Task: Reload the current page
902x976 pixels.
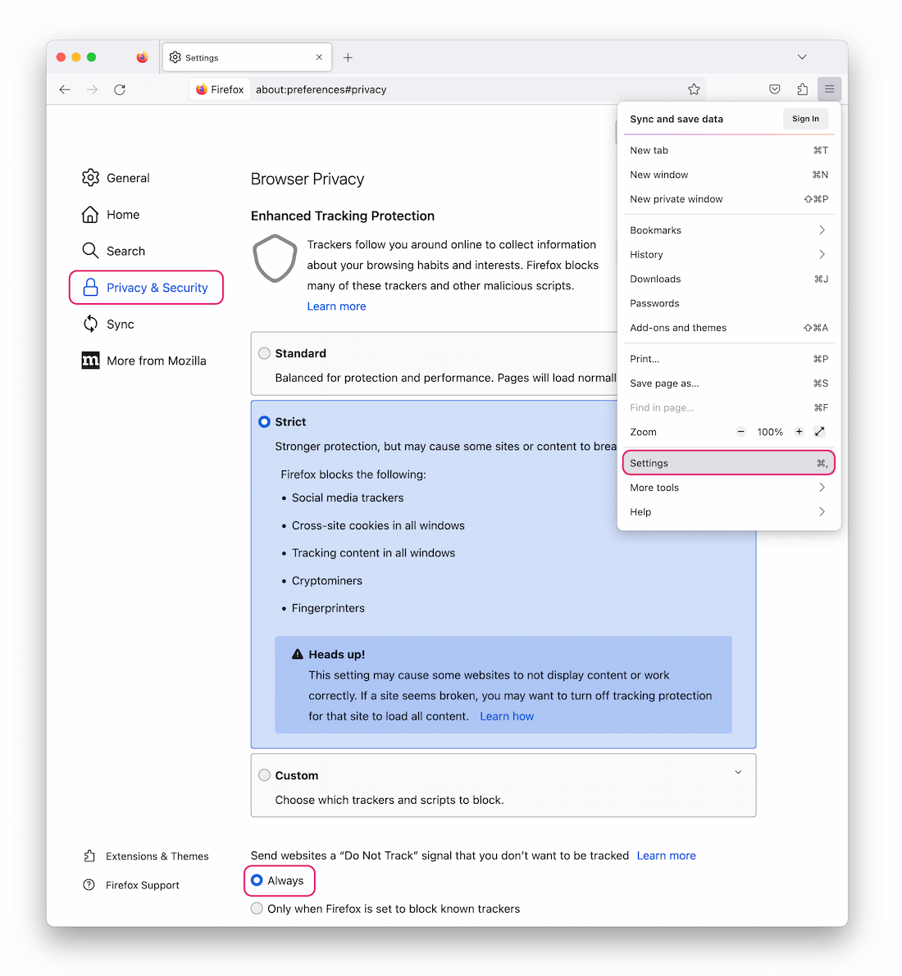Action: [120, 89]
